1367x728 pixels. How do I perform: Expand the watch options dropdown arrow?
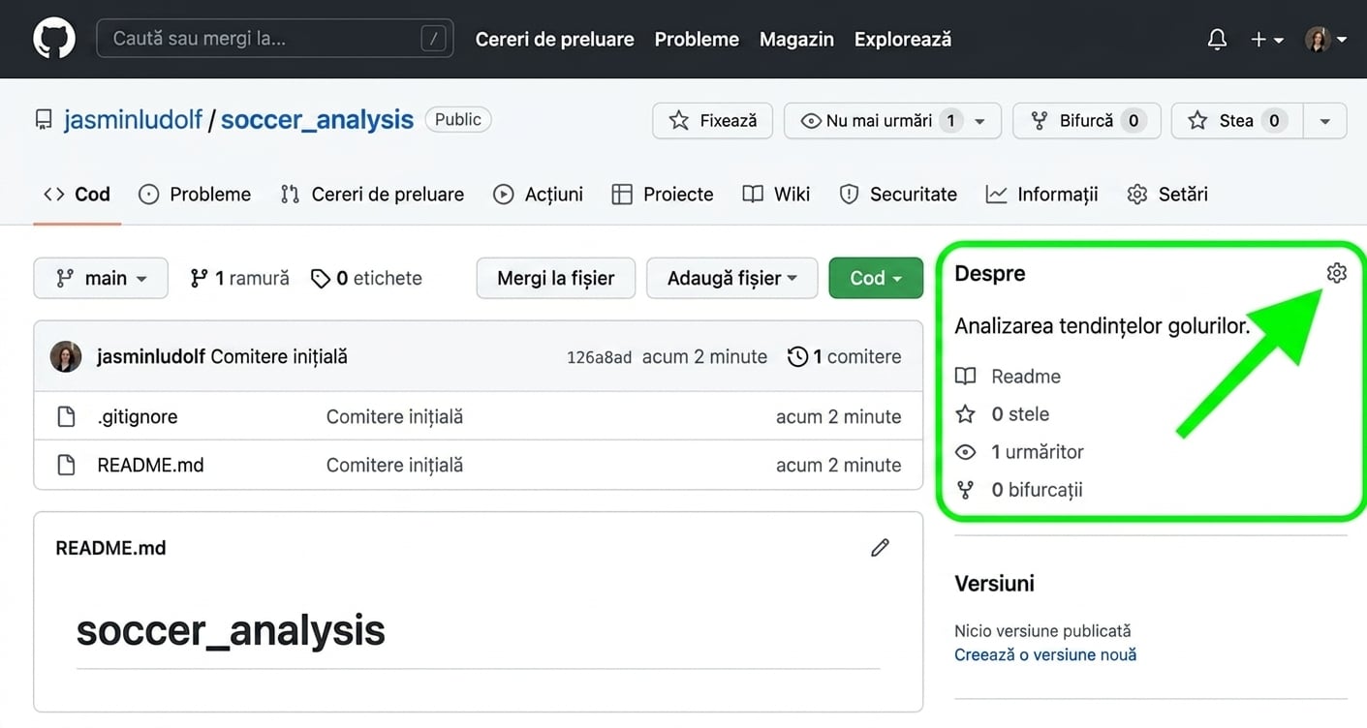[x=980, y=121]
